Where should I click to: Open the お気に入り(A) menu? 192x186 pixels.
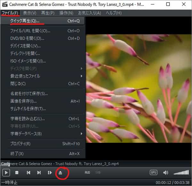coord(90,13)
